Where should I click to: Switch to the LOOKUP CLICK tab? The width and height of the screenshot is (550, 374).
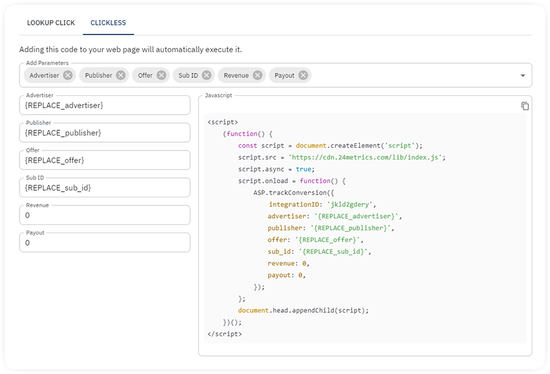tap(51, 23)
